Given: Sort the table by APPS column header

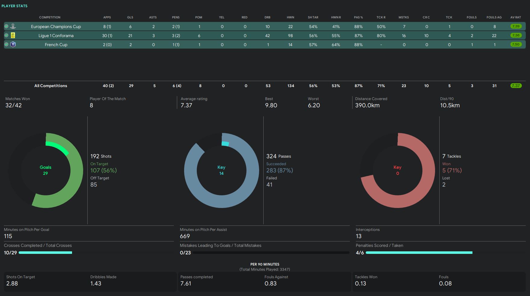Looking at the screenshot, I should 107,17.
